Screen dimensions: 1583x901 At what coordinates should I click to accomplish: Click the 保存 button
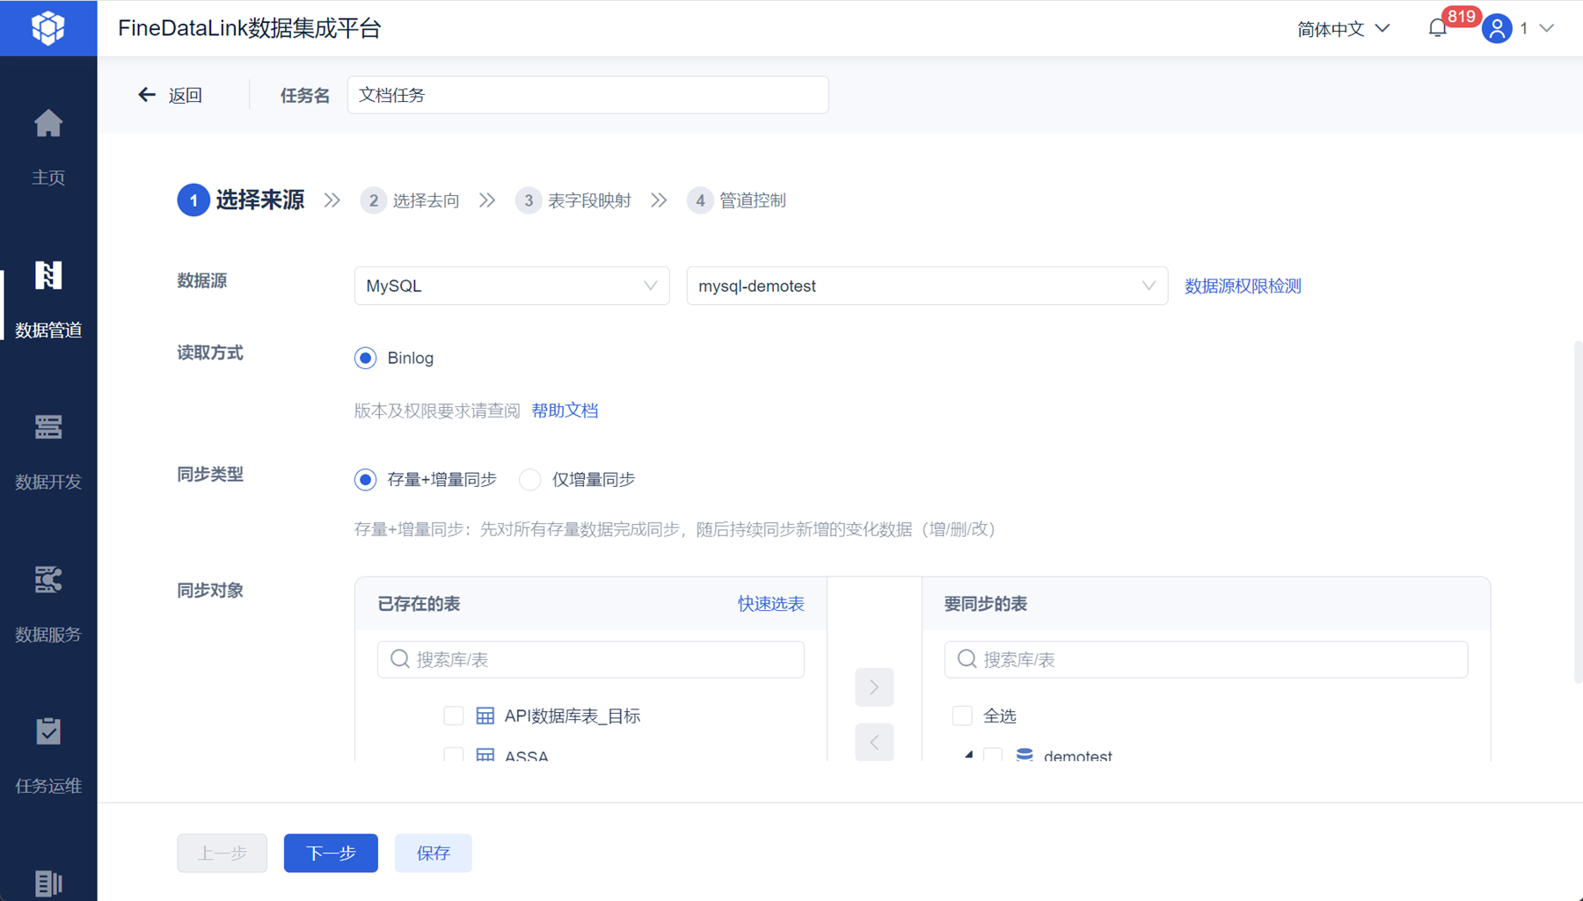[x=434, y=853]
